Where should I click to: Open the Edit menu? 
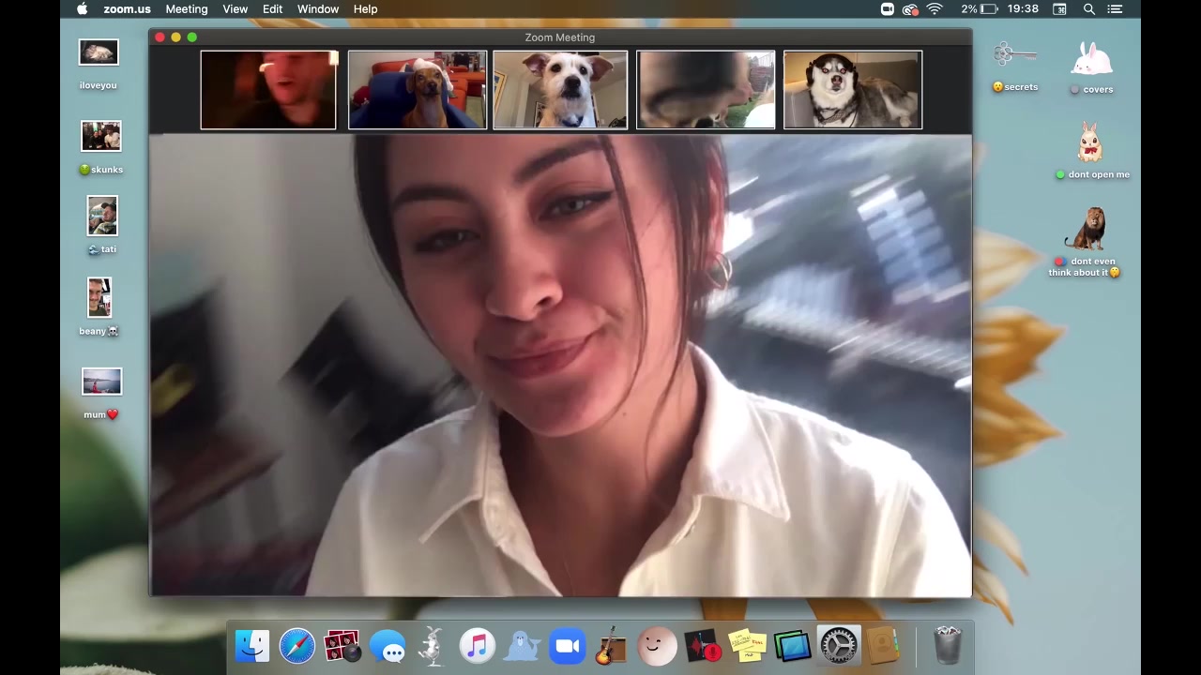point(273,9)
